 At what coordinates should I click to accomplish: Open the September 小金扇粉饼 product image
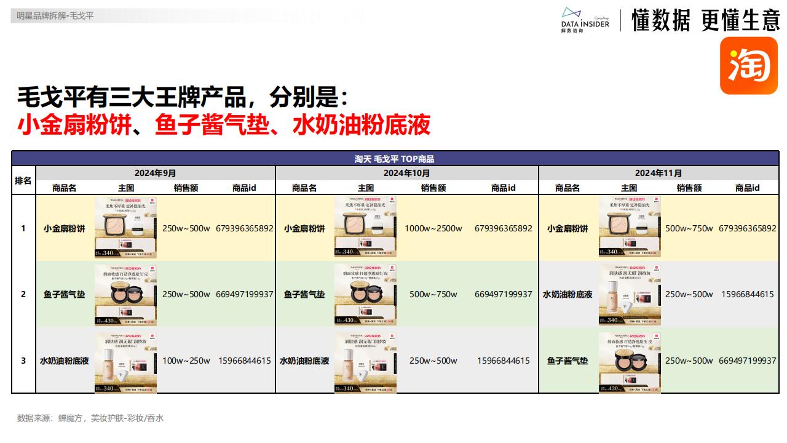(125, 228)
